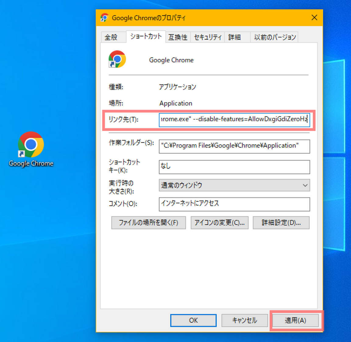Screen dimensions: 351x342
Task: Click the Google Chrome name text in properties
Action: pos(171,60)
